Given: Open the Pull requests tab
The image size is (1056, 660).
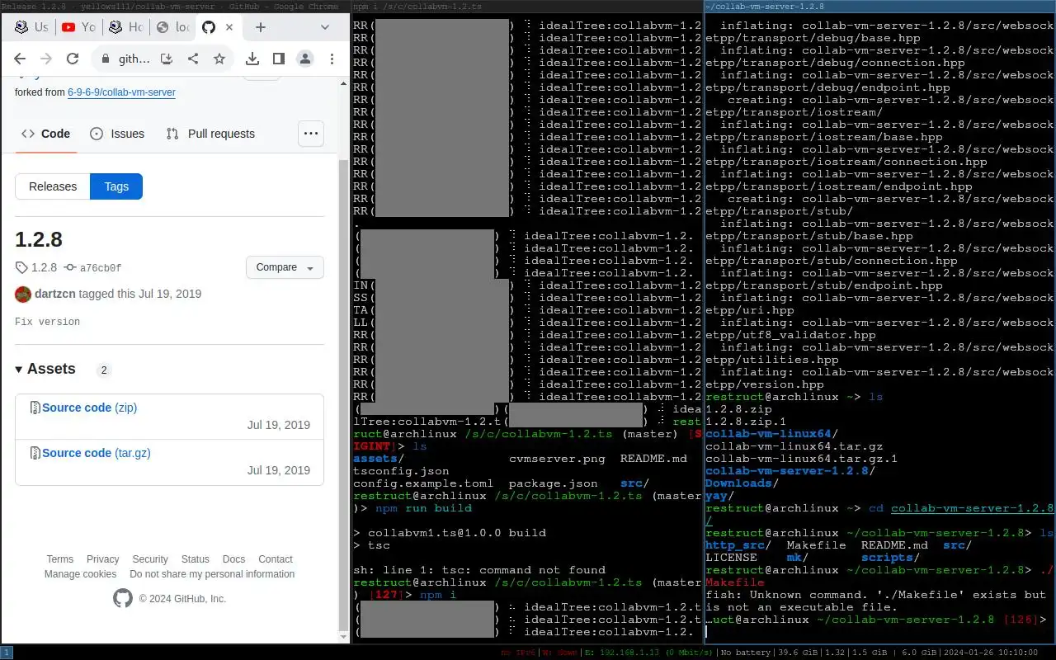Looking at the screenshot, I should pyautogui.click(x=210, y=134).
